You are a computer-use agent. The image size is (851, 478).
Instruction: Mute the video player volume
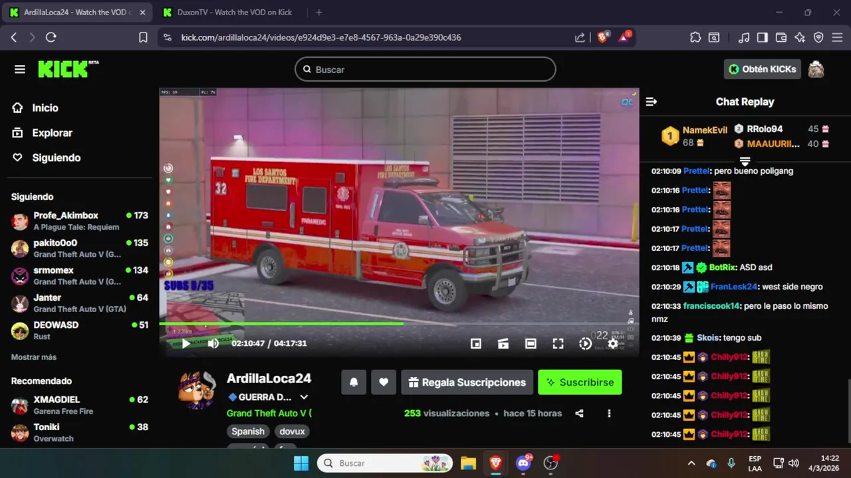[x=213, y=343]
